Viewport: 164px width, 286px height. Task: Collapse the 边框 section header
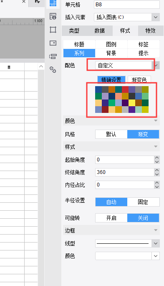coord(111,230)
